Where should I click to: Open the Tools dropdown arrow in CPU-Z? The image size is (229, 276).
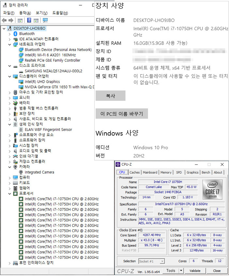pos(181,270)
